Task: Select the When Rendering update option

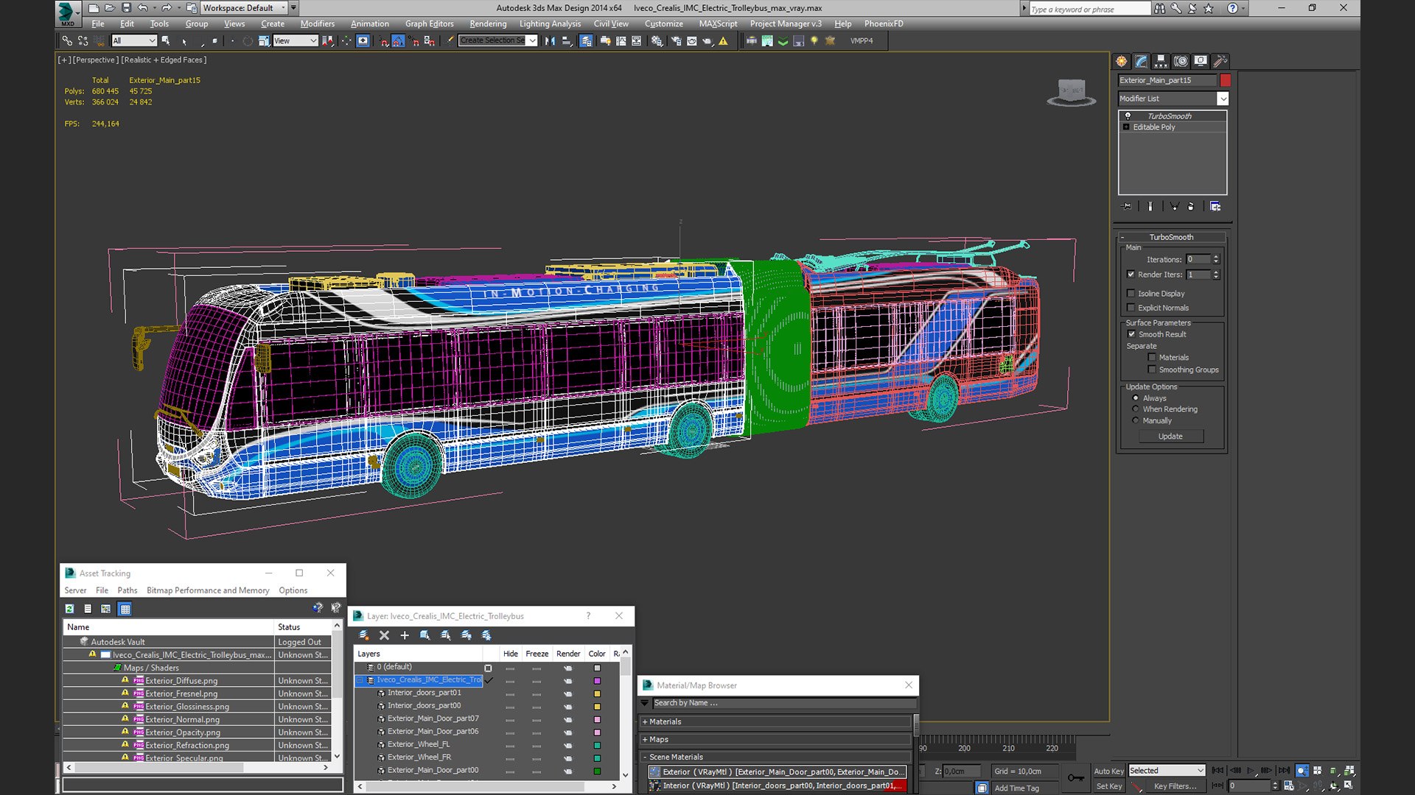Action: (1136, 409)
